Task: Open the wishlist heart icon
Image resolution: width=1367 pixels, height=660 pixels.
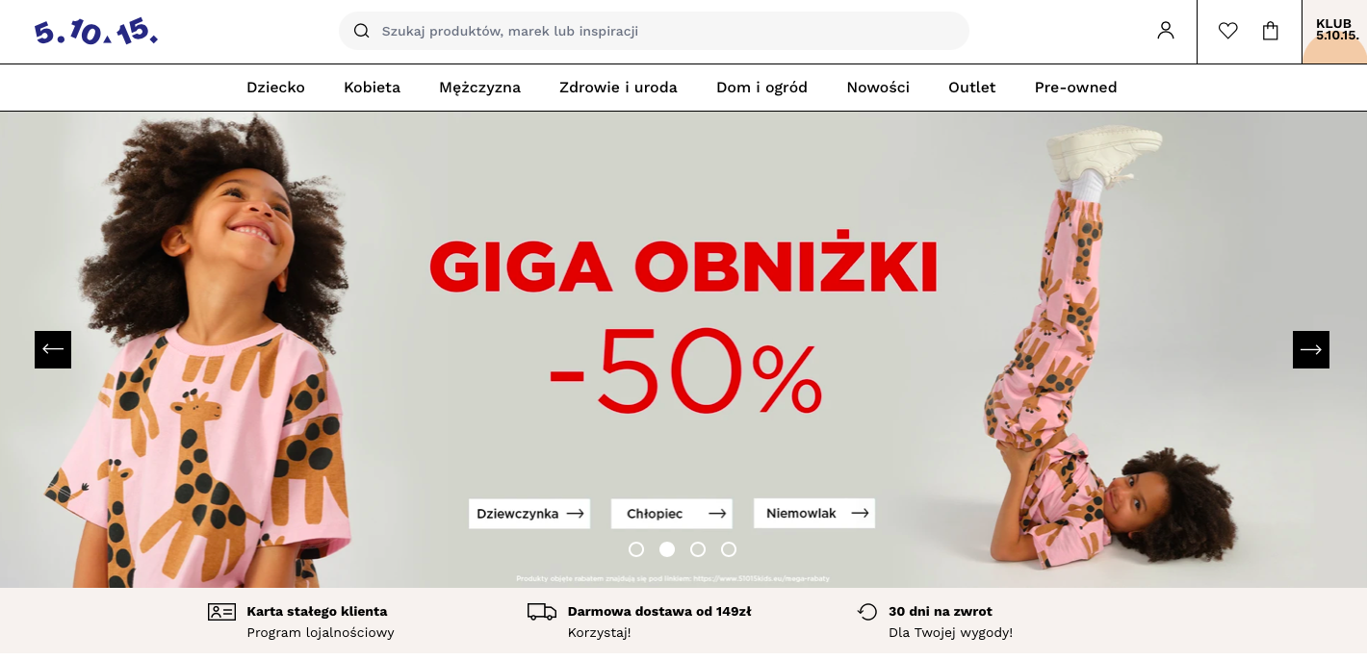Action: point(1227,31)
